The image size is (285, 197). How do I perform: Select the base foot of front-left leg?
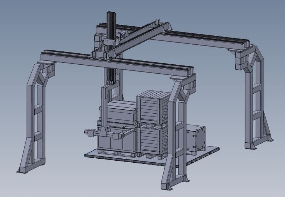coord(22,170)
